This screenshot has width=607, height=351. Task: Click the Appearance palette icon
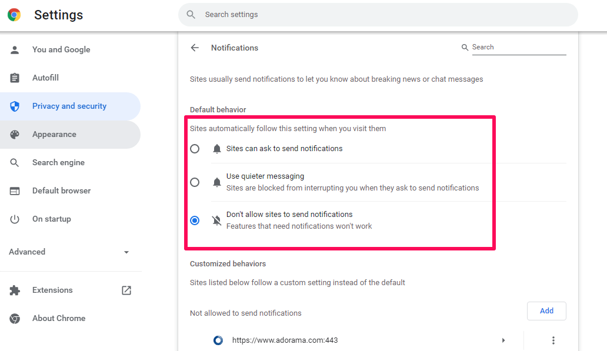[x=15, y=135]
